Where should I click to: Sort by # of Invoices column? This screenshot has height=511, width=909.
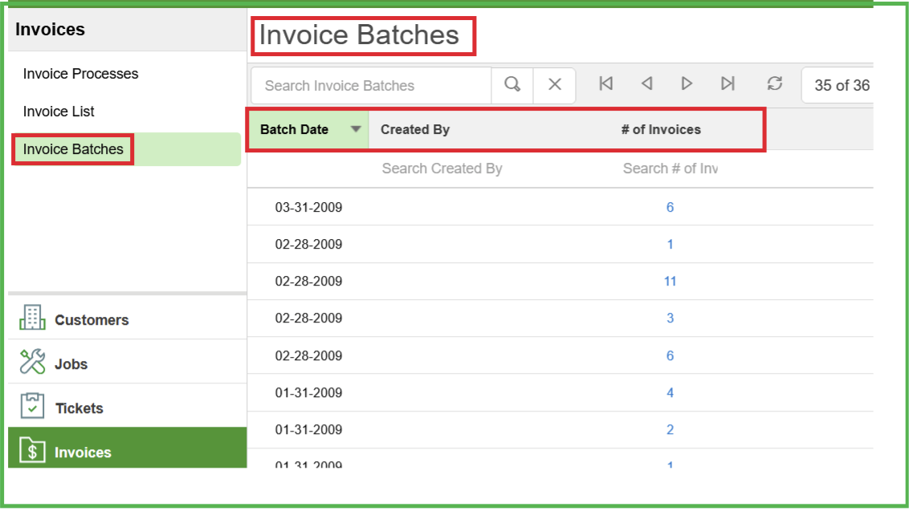point(660,129)
